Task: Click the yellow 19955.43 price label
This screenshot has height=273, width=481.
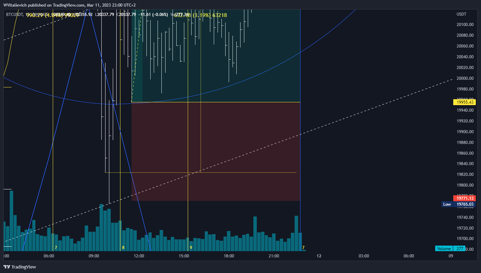Action: 465,102
